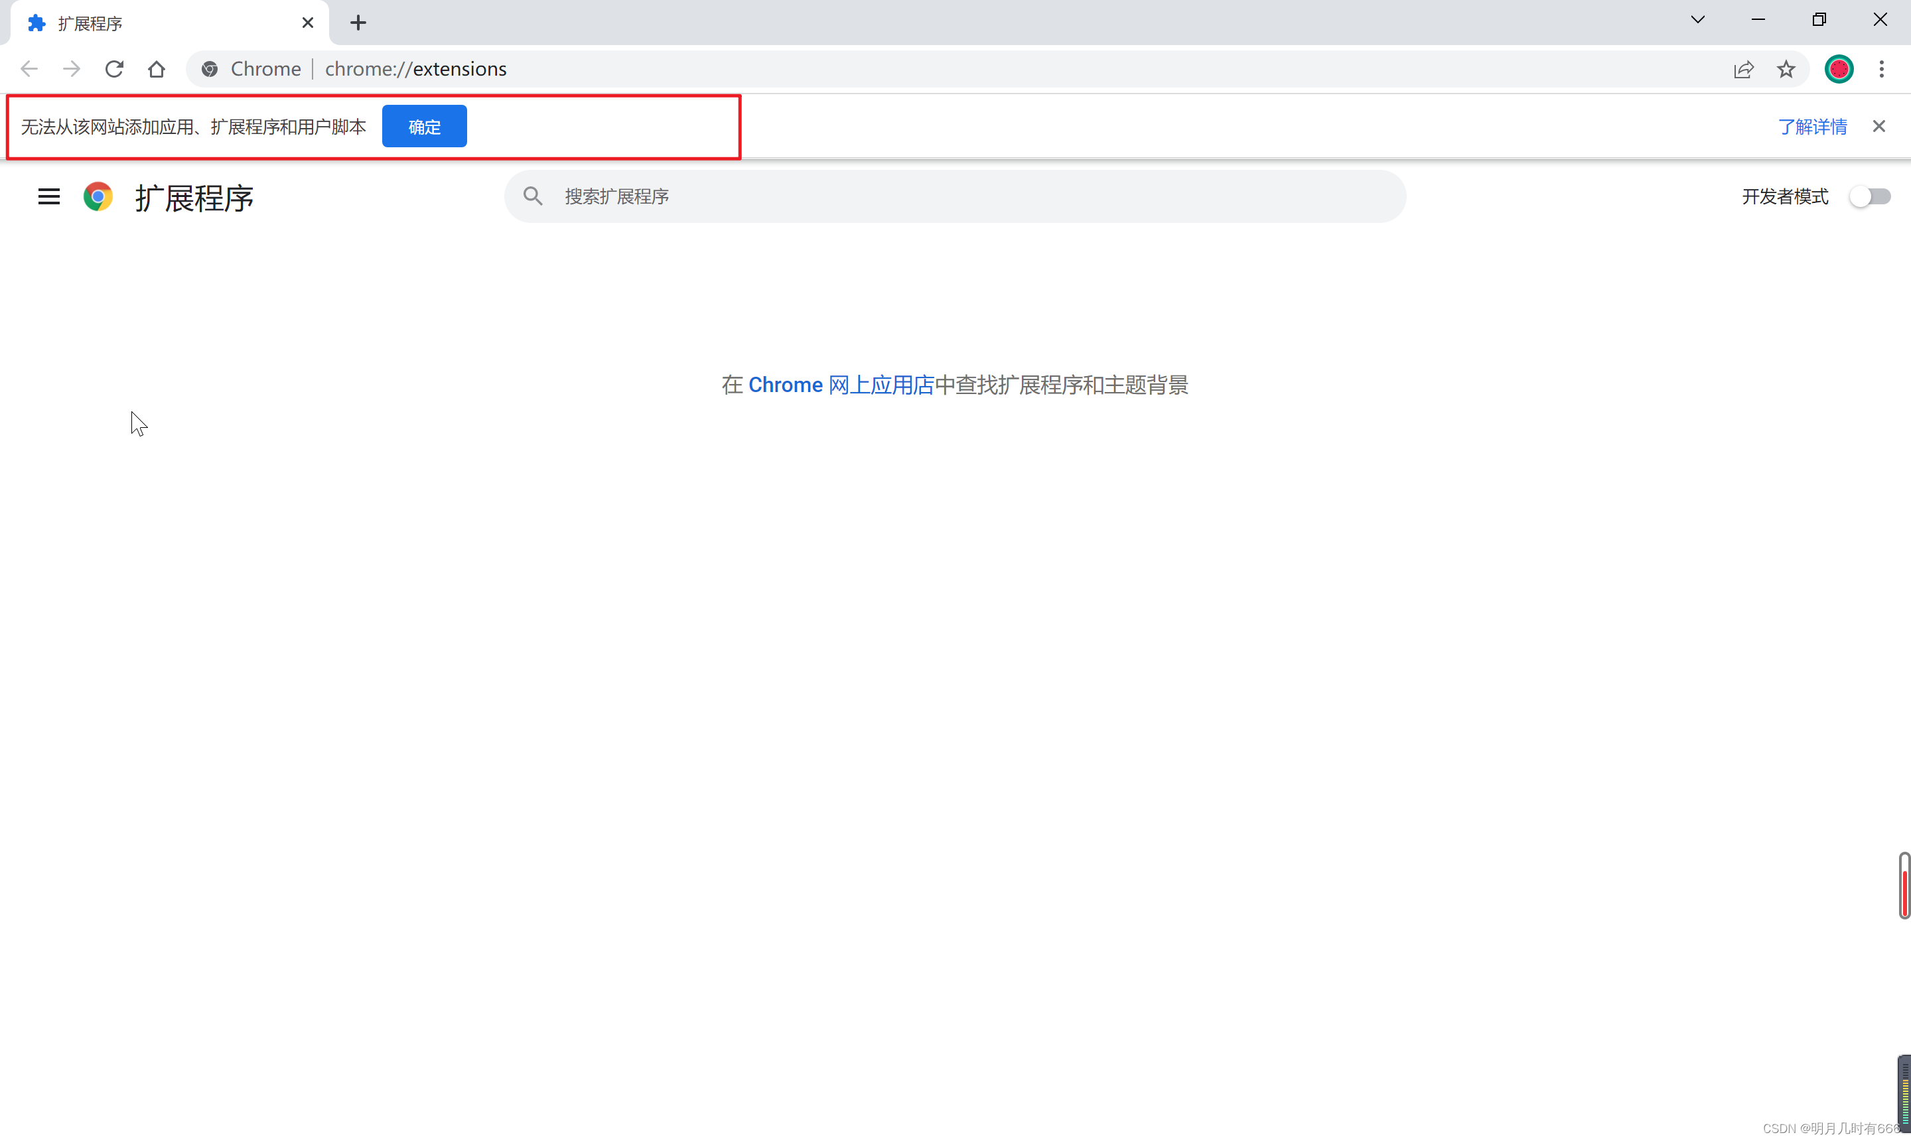This screenshot has width=1911, height=1141.
Task: Click the back navigation arrow
Action: tap(29, 69)
